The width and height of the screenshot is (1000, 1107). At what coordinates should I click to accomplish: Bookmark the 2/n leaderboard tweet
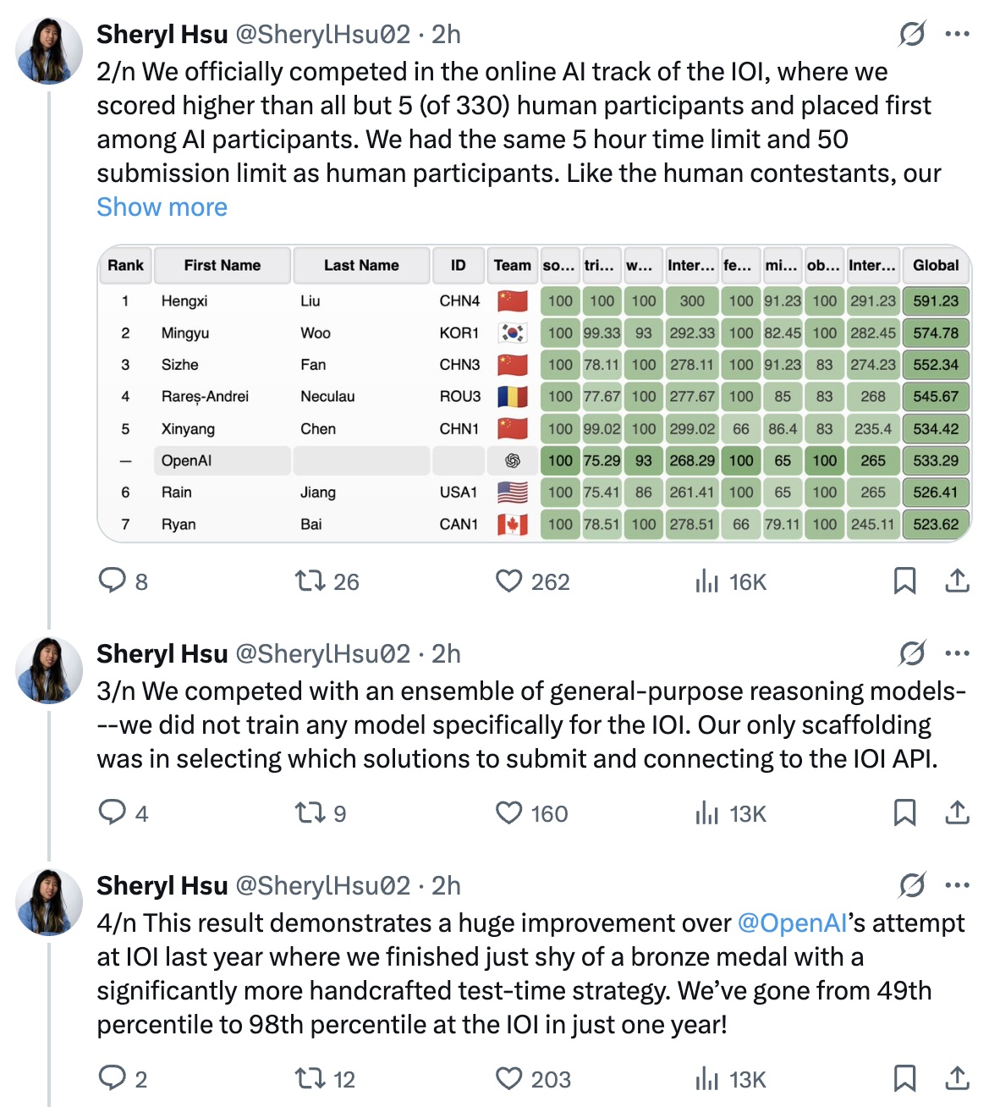pos(904,581)
